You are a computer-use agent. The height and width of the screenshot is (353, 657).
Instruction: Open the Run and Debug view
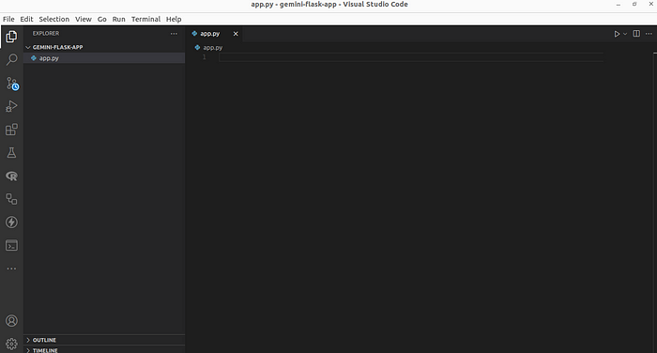tap(11, 106)
